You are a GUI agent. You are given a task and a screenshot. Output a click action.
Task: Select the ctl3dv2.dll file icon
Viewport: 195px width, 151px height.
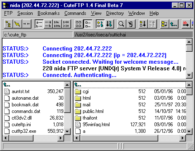[7, 118]
